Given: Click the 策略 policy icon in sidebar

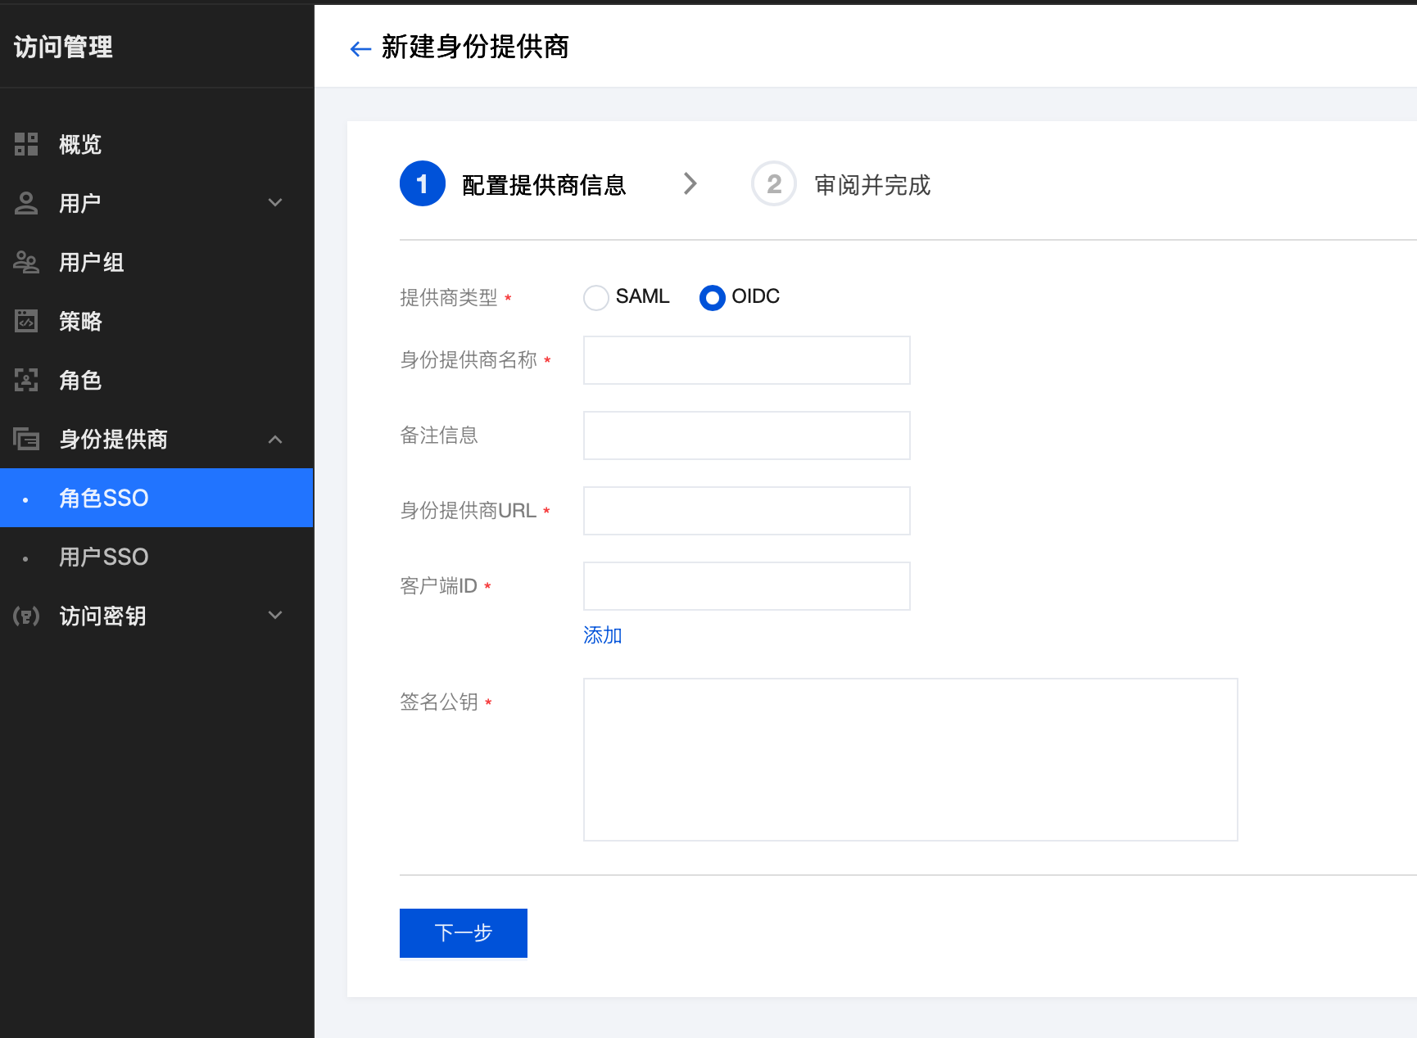Looking at the screenshot, I should click(26, 321).
